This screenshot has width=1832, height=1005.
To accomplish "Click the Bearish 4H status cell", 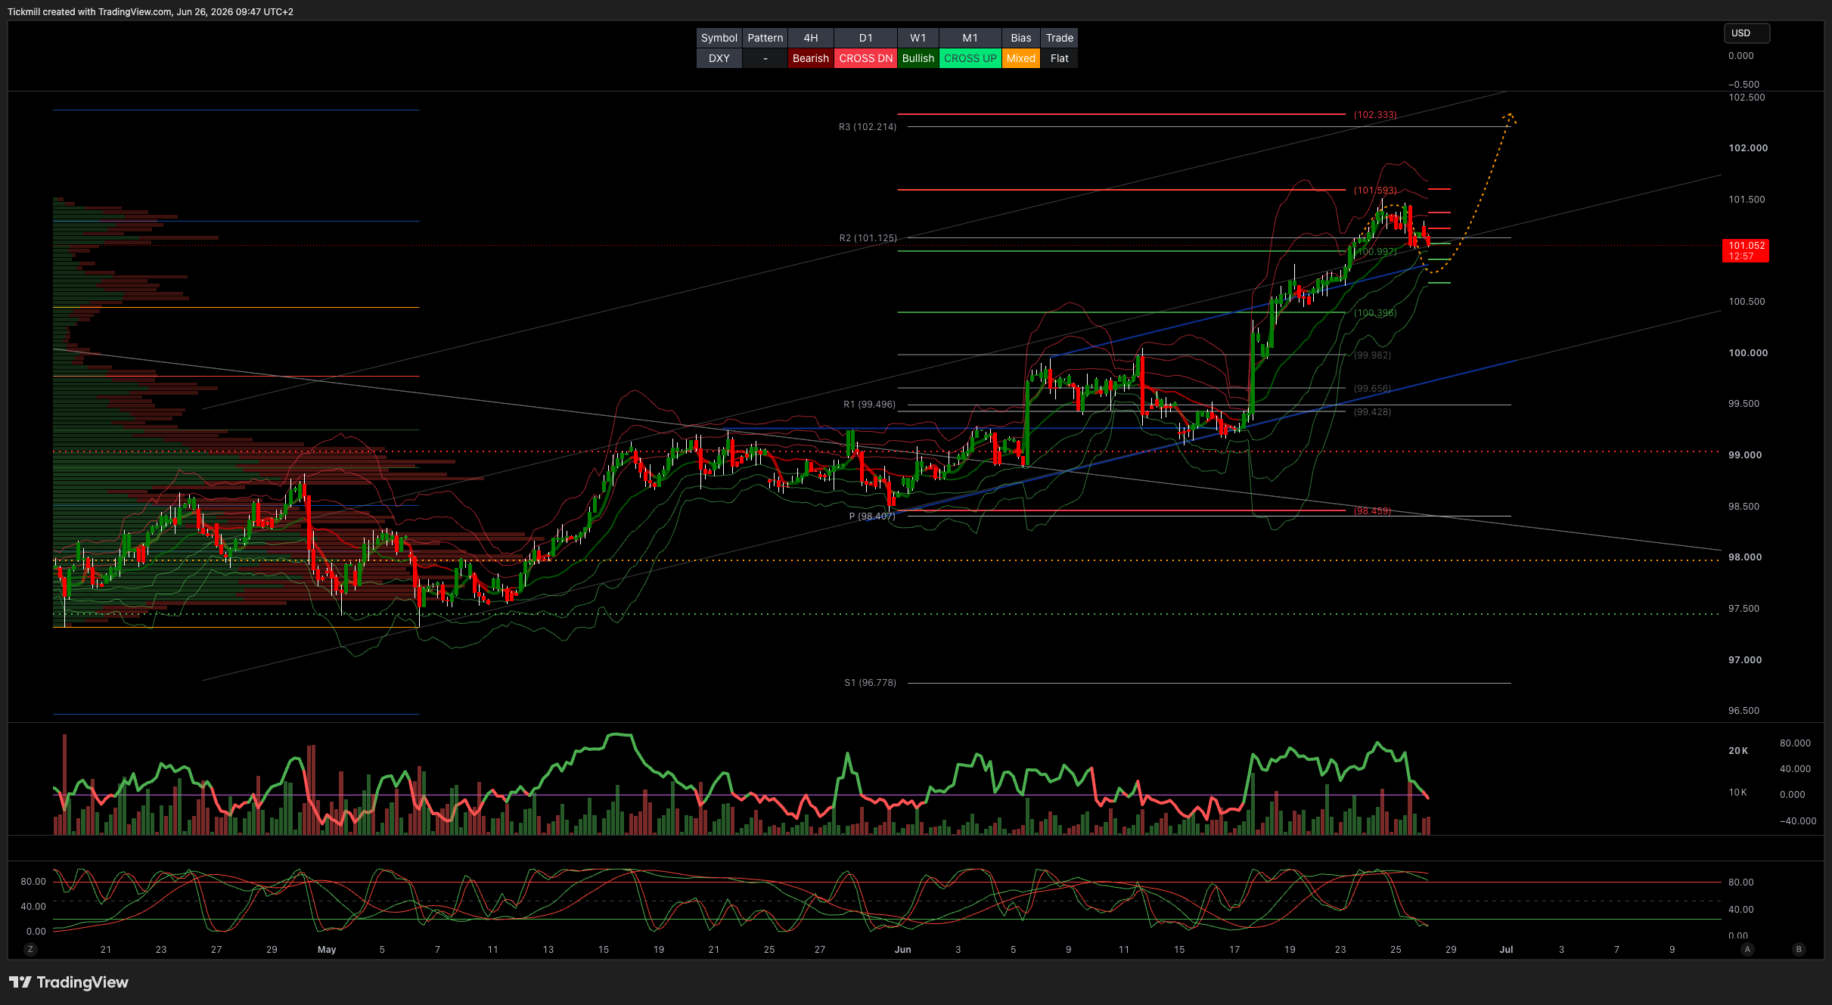I will pos(810,58).
